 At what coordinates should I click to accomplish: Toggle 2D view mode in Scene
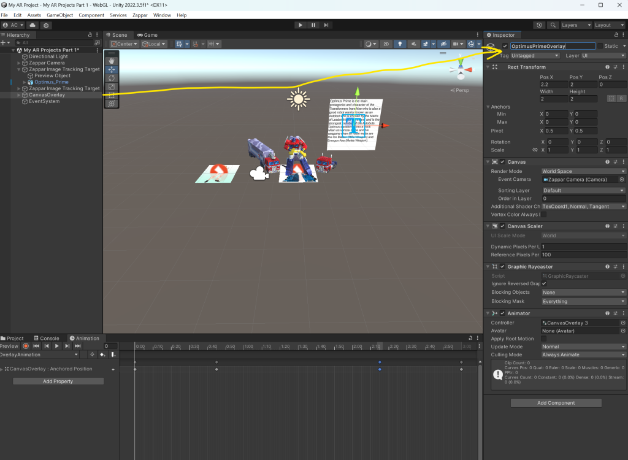[x=386, y=44]
